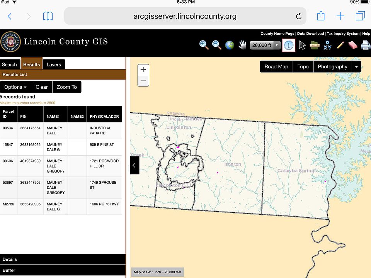Switch to the Layers tab
The width and height of the screenshot is (371, 278).
pos(54,64)
